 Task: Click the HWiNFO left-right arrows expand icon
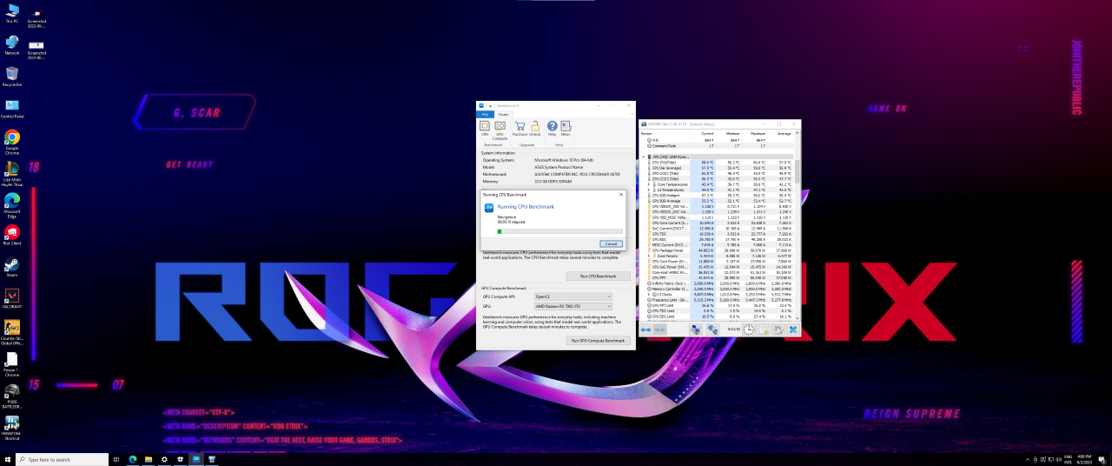(x=646, y=330)
